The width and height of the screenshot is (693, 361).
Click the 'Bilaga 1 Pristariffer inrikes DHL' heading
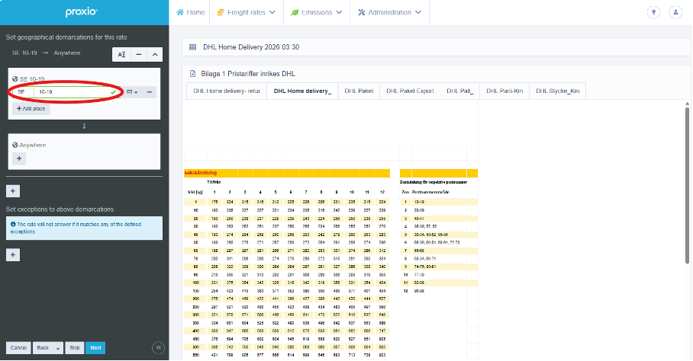[248, 74]
